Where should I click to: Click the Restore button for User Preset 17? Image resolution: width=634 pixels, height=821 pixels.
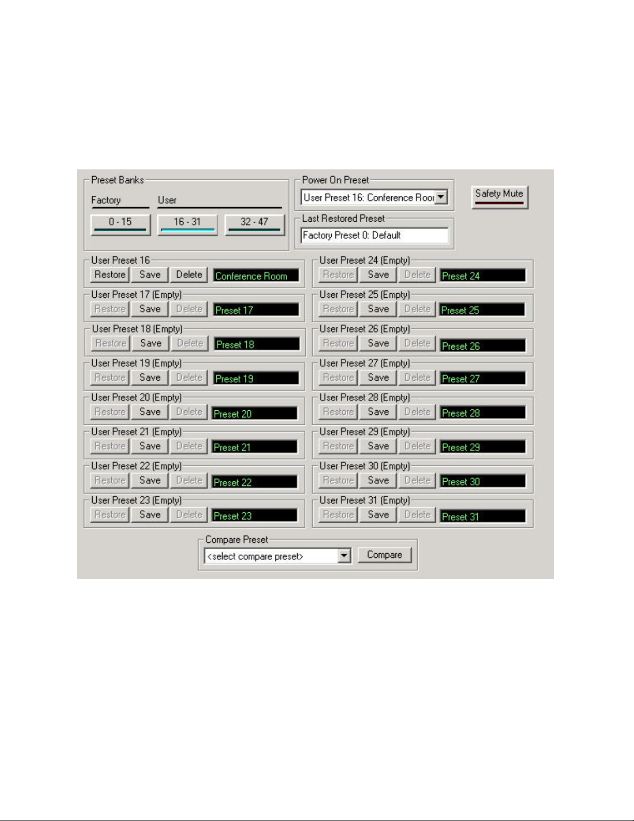tap(110, 309)
